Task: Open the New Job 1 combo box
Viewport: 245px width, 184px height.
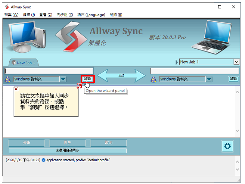Action: [209, 62]
